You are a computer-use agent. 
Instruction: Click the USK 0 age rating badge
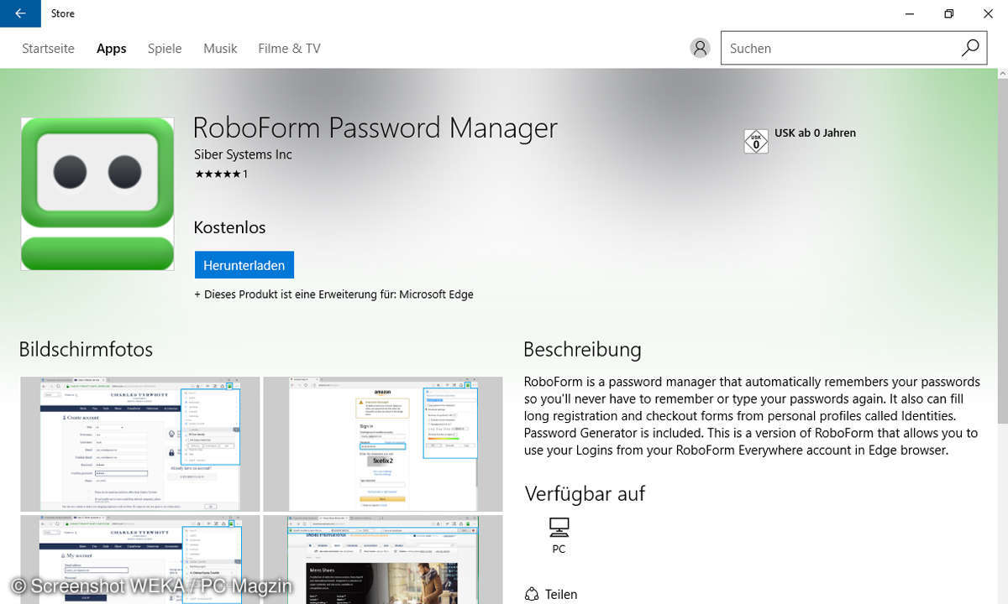click(756, 141)
